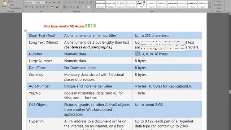Viewport: 231px width, 130px height.
Task: Collapse the ribbon with the chevron
Action: (x=229, y=11)
